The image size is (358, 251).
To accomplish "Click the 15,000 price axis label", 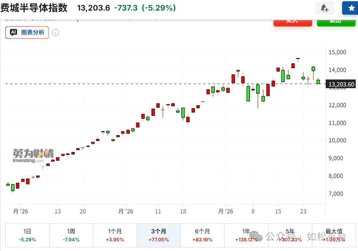I will coord(337,52).
